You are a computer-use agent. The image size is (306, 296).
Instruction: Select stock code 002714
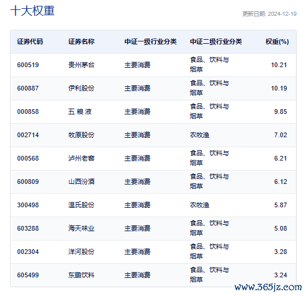click(x=28, y=135)
